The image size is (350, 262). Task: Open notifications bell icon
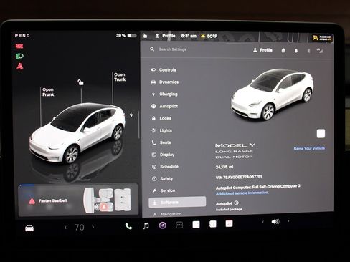pyautogui.click(x=296, y=51)
